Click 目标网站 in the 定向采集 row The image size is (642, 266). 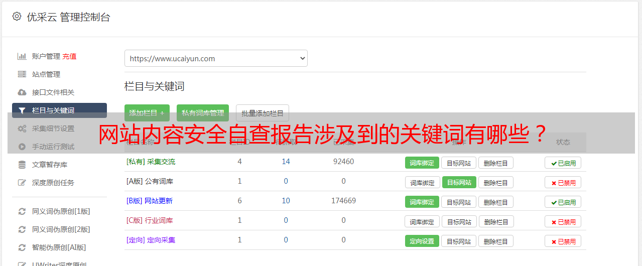[x=459, y=241]
